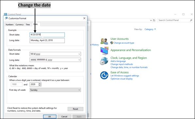Click the shield icon next to Change account type
The width and height of the screenshot is (195, 119).
112,43
